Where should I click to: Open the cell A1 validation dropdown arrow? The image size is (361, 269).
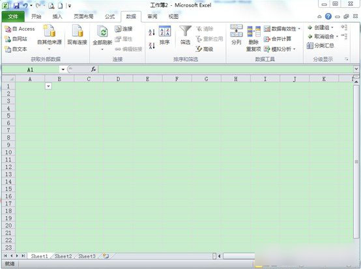pyautogui.click(x=48, y=86)
